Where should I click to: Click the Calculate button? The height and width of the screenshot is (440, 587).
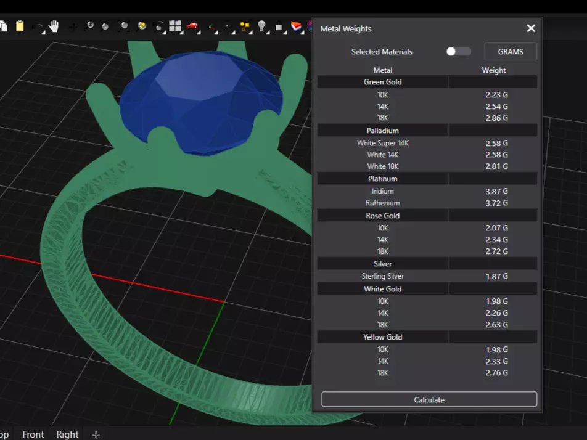429,399
